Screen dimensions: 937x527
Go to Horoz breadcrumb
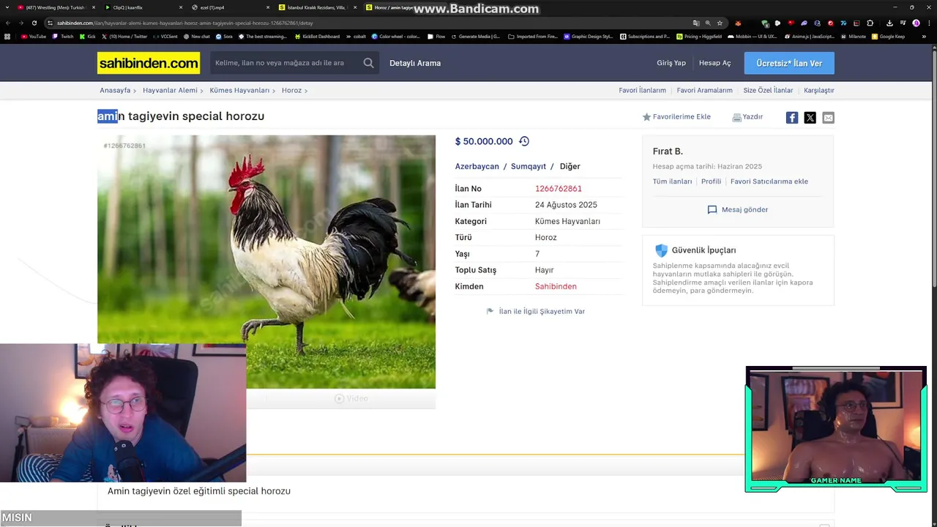[x=291, y=91]
